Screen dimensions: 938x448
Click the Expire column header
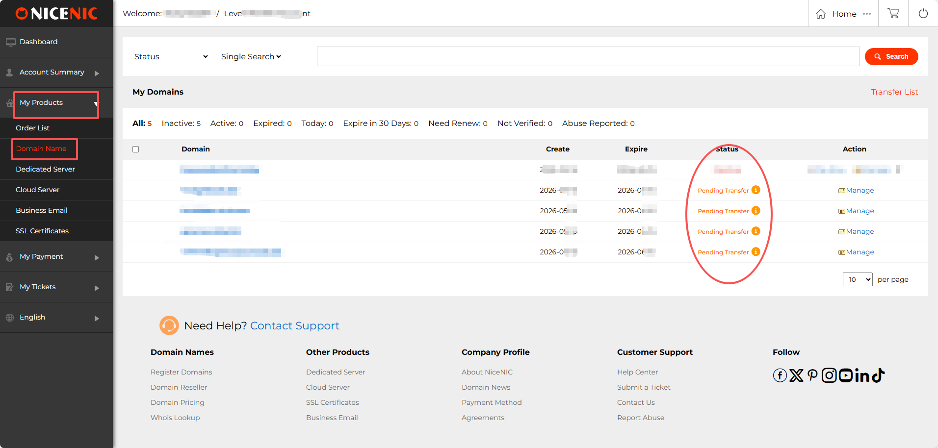(636, 149)
